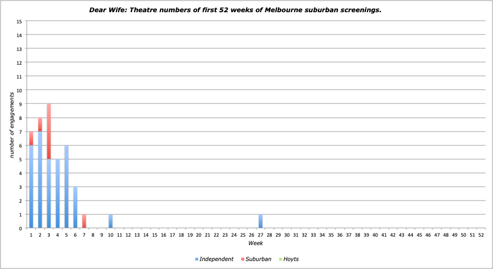493x269 pixels.
Task: Click the Dear Wife chart title
Action: click(235, 10)
